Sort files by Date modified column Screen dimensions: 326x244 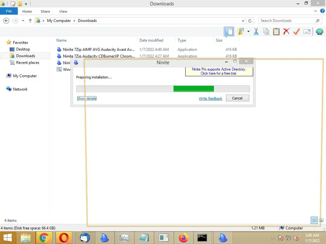tap(151, 40)
